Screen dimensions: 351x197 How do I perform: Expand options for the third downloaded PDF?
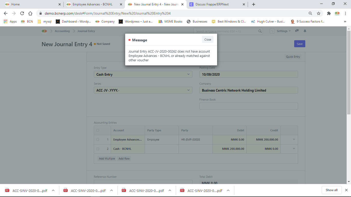[170, 190]
